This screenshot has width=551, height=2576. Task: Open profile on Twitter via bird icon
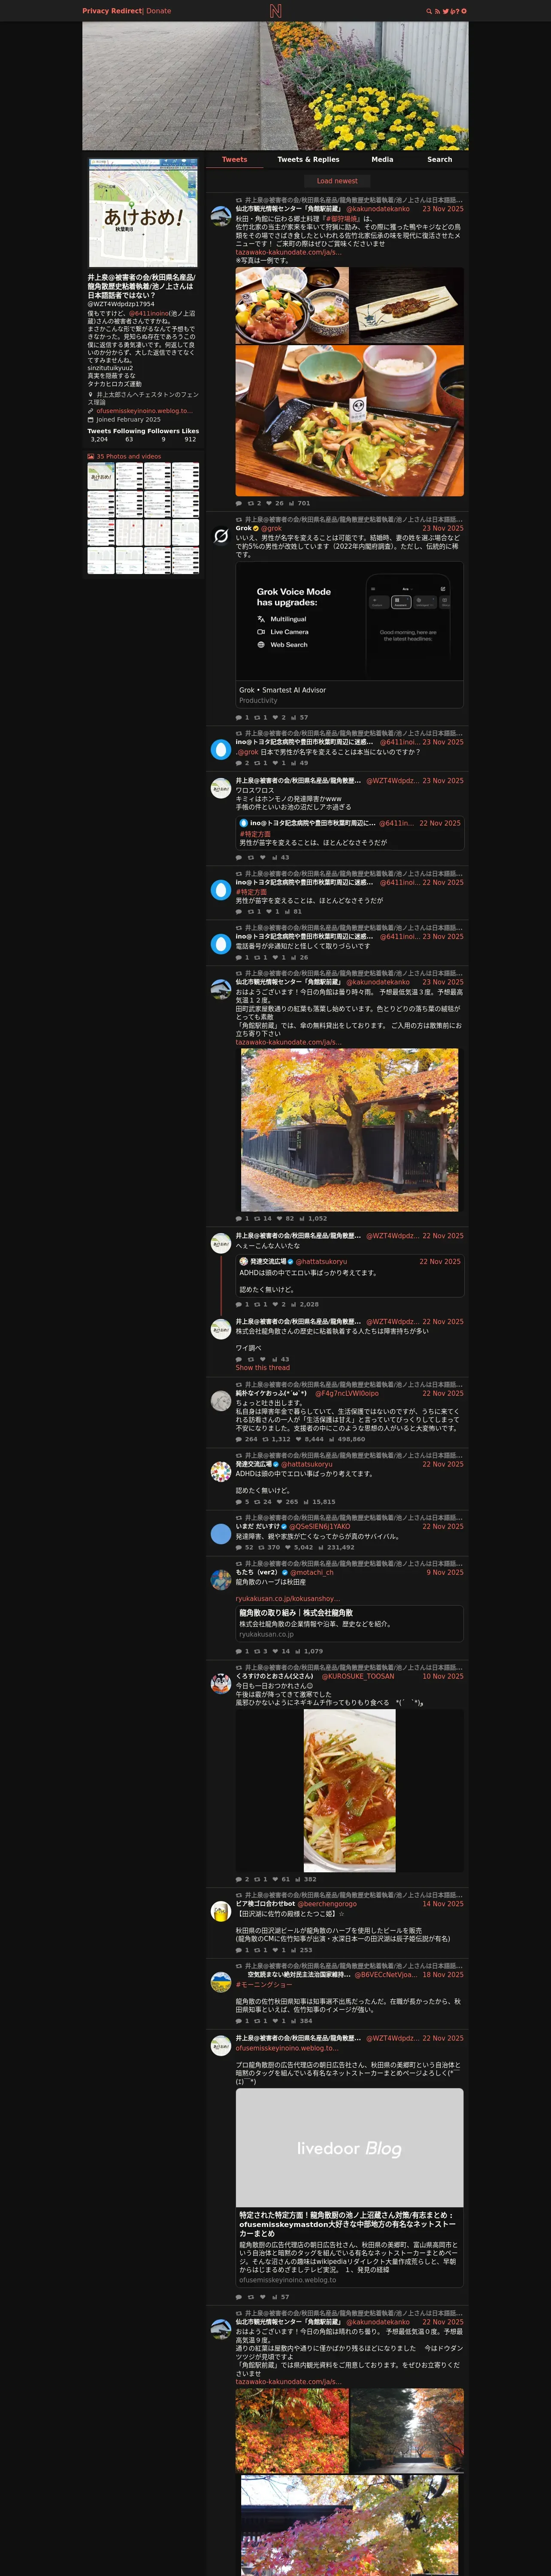point(446,11)
